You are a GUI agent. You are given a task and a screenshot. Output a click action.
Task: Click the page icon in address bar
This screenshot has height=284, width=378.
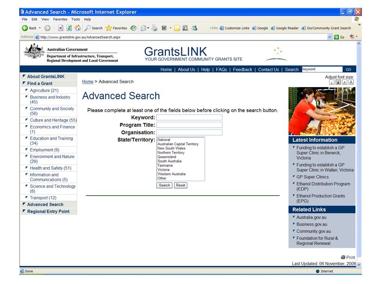click(37, 37)
